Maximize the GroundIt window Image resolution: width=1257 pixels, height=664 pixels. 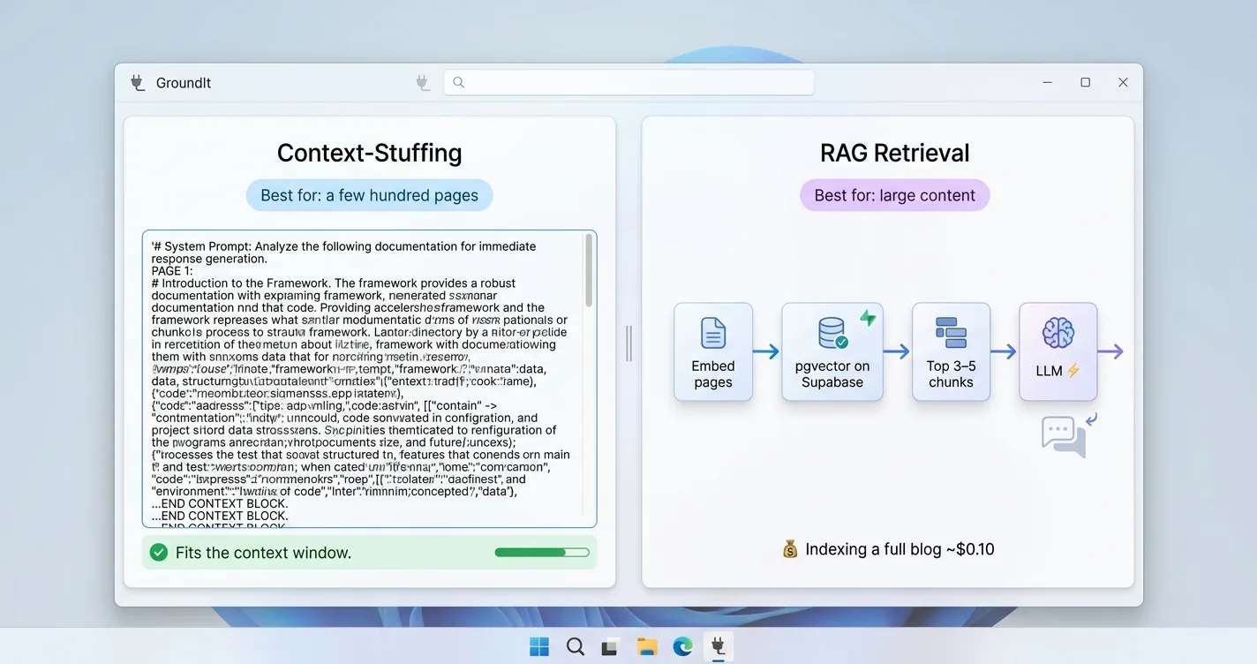[x=1085, y=82]
